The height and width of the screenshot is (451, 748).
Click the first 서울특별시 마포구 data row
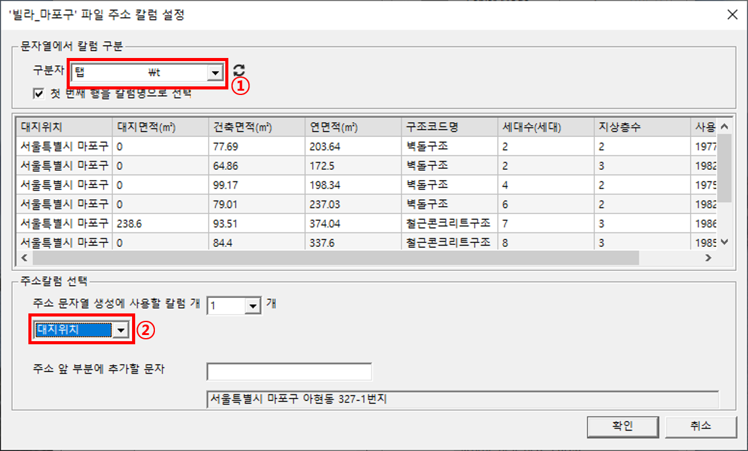pos(64,146)
